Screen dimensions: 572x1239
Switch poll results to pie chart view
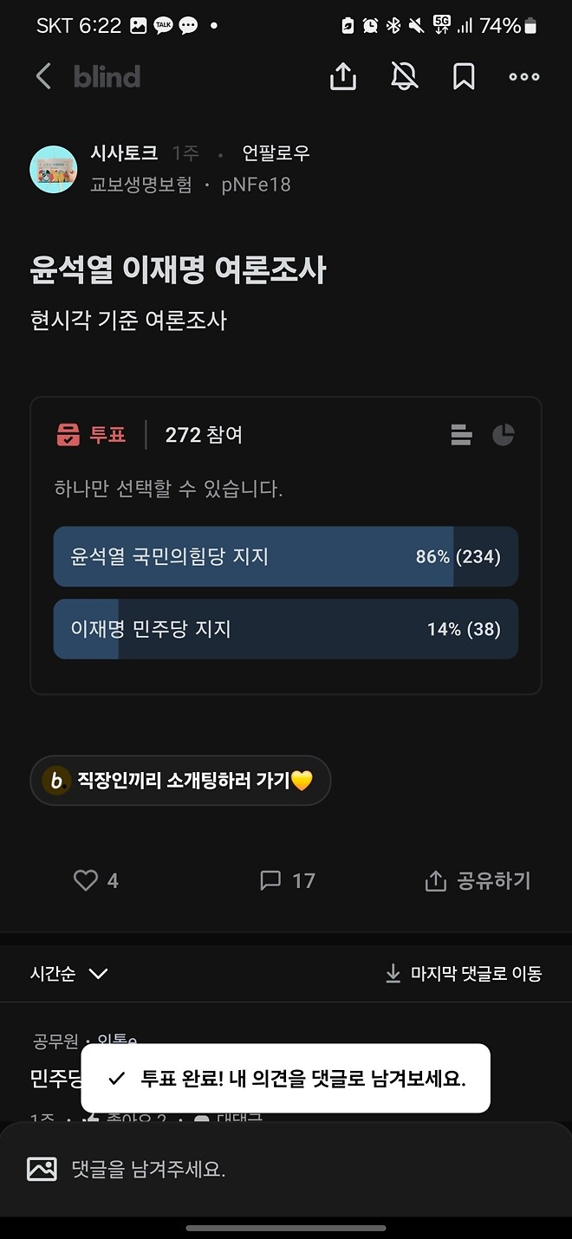(x=504, y=435)
